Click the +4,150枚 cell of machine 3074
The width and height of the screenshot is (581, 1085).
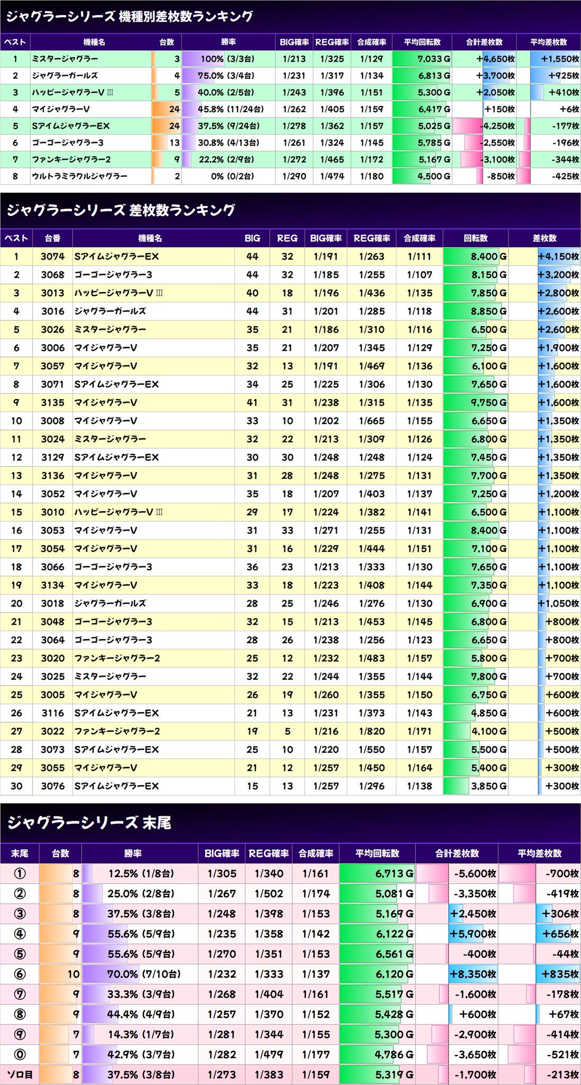point(544,256)
